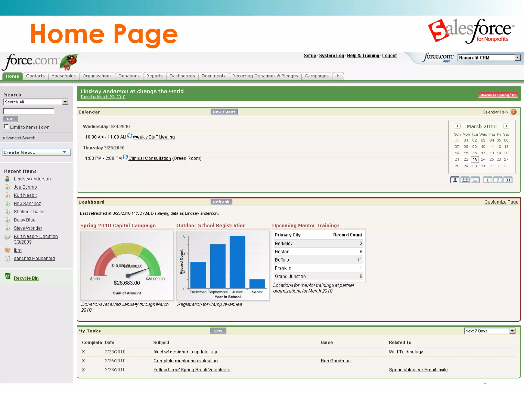Click the Junior bar in registration chart
Viewport: 524px width, 393px height.
(237, 262)
